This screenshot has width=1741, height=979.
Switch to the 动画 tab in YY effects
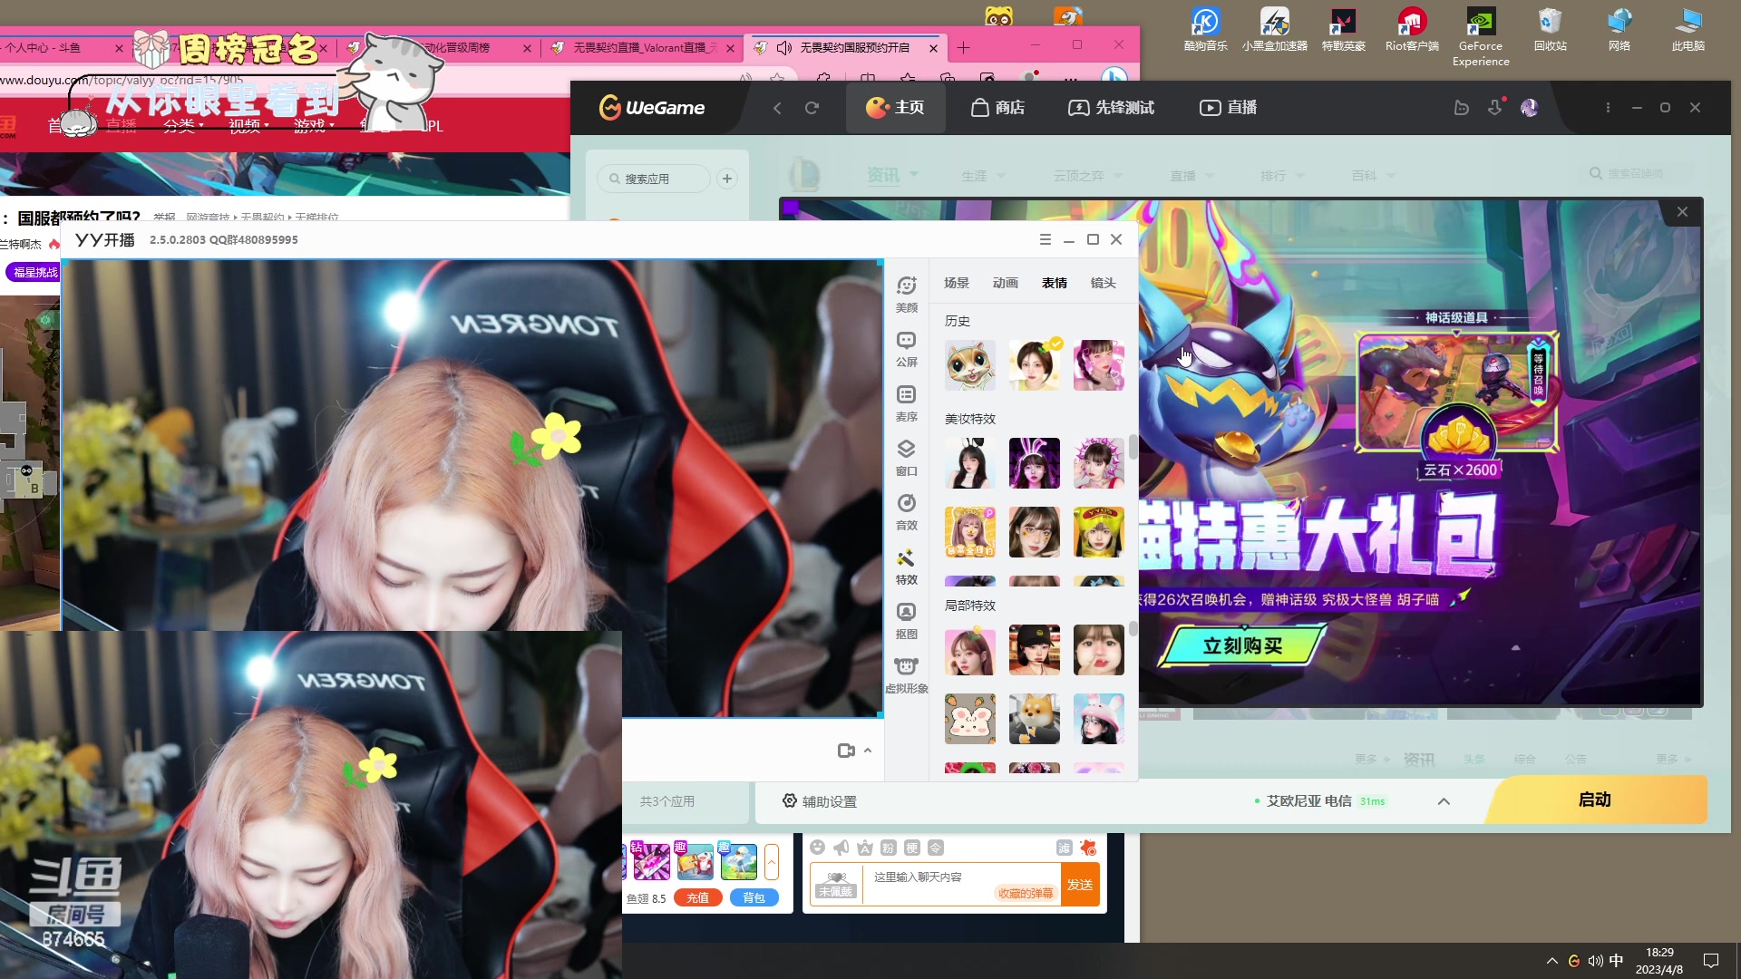click(x=1006, y=283)
